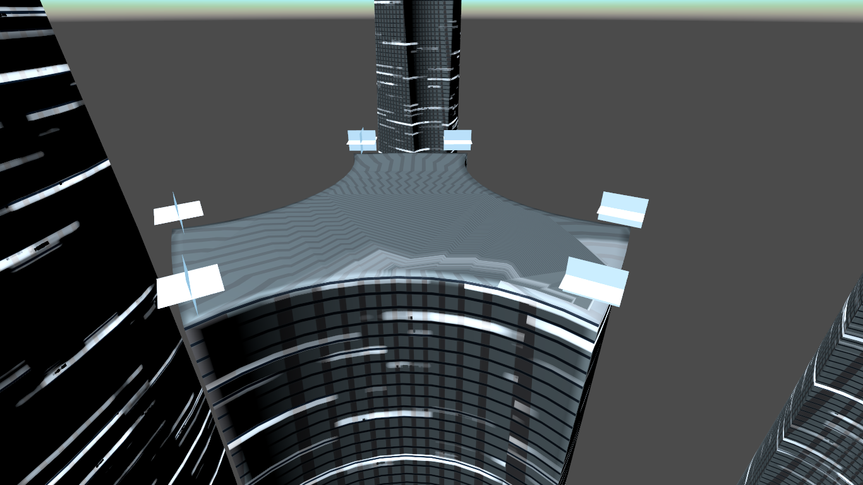Image resolution: width=863 pixels, height=485 pixels.
Task: Pick the light-blue panel on the rooftop's upper-right edge
Action: 623,210
